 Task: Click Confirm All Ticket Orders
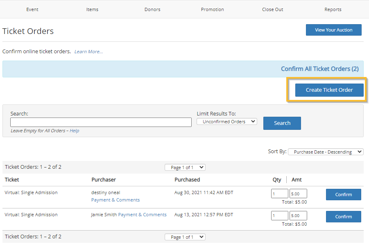click(320, 68)
